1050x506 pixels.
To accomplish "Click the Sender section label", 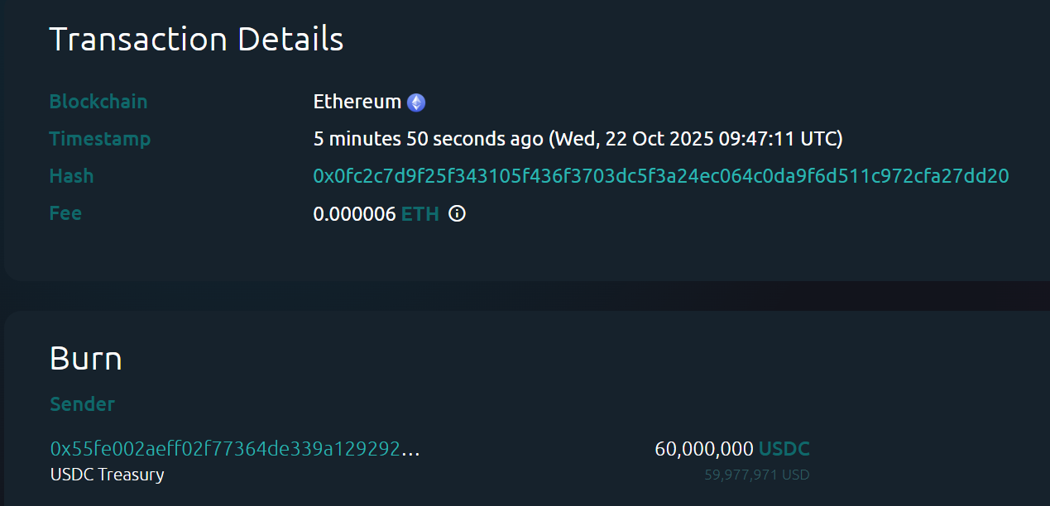I will [x=82, y=404].
